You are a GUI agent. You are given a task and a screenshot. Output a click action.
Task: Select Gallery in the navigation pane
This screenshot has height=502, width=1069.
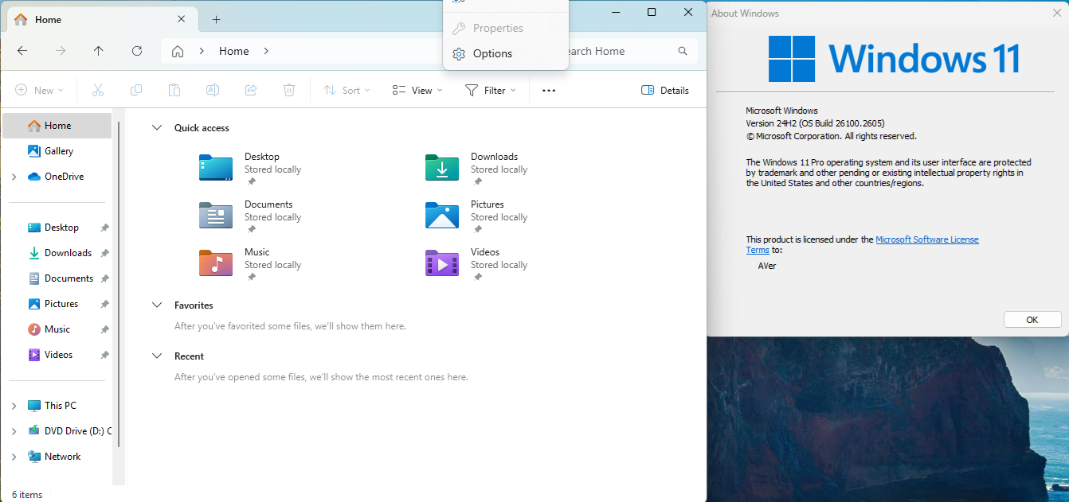[57, 151]
